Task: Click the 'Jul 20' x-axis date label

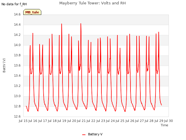Action: click(72, 121)
